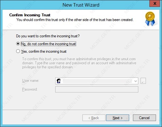This screenshot has height=127, width=162.
Task: Open the browse '...' button beside User name
Action: click(x=143, y=81)
